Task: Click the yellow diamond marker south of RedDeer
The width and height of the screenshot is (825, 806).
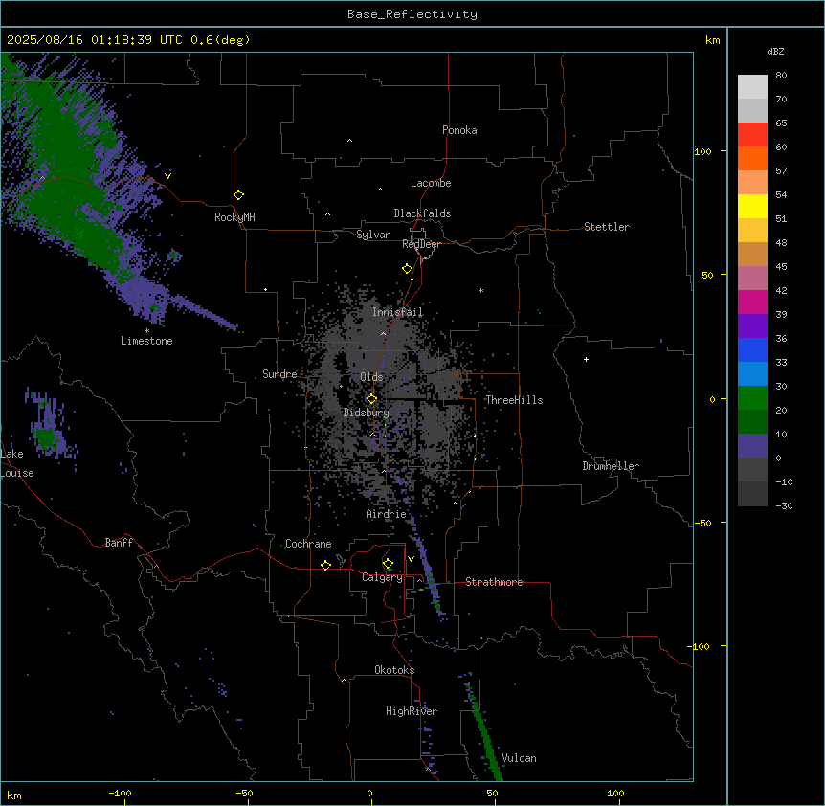Action: (x=408, y=269)
